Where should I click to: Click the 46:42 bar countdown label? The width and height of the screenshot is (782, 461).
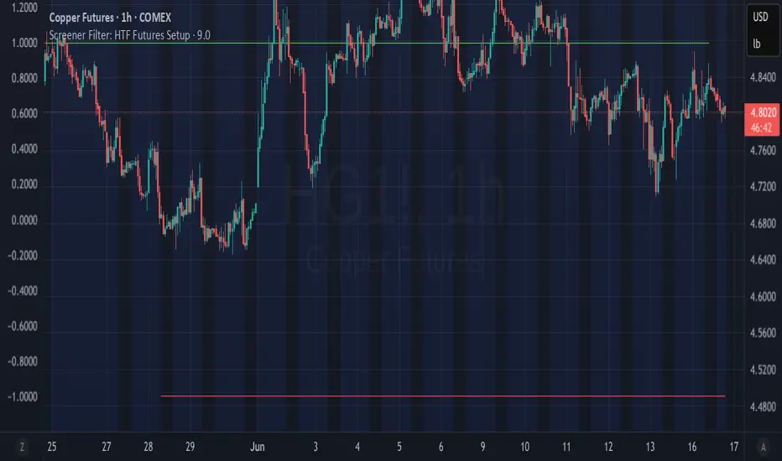click(763, 128)
